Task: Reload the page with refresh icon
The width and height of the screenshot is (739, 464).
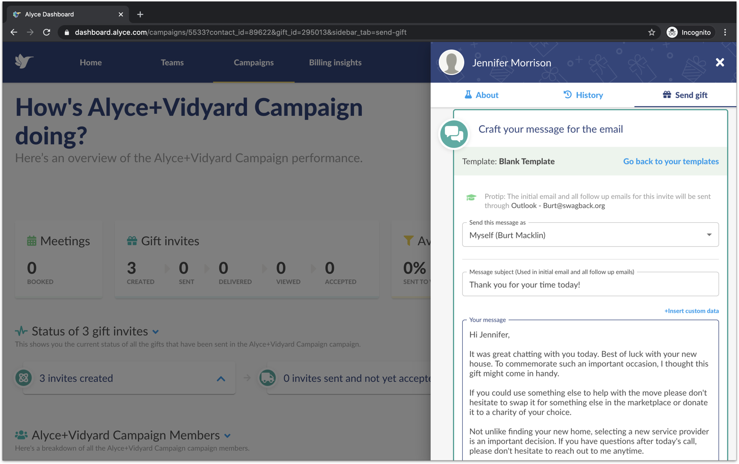Action: (46, 32)
